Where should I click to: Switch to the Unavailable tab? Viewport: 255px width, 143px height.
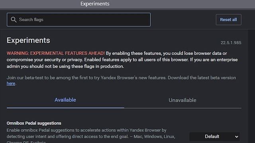pyautogui.click(x=182, y=100)
